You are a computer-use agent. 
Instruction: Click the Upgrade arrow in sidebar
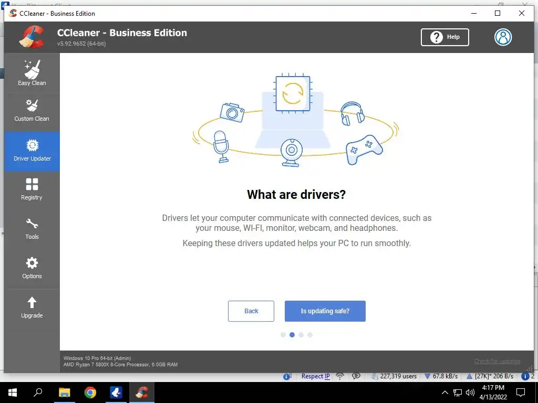32,307
